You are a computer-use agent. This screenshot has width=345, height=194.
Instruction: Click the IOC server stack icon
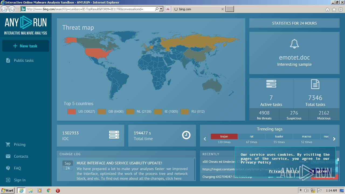click(114, 135)
